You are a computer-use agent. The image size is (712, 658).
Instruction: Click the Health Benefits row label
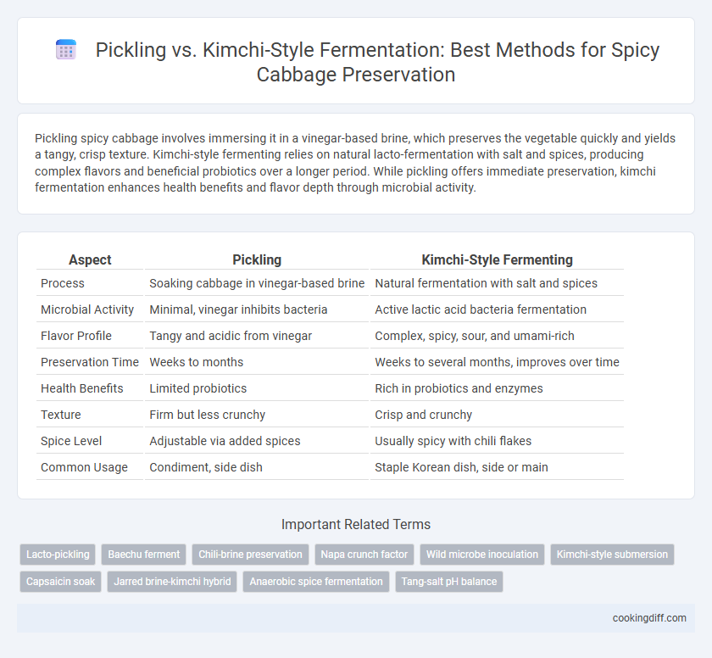82,388
